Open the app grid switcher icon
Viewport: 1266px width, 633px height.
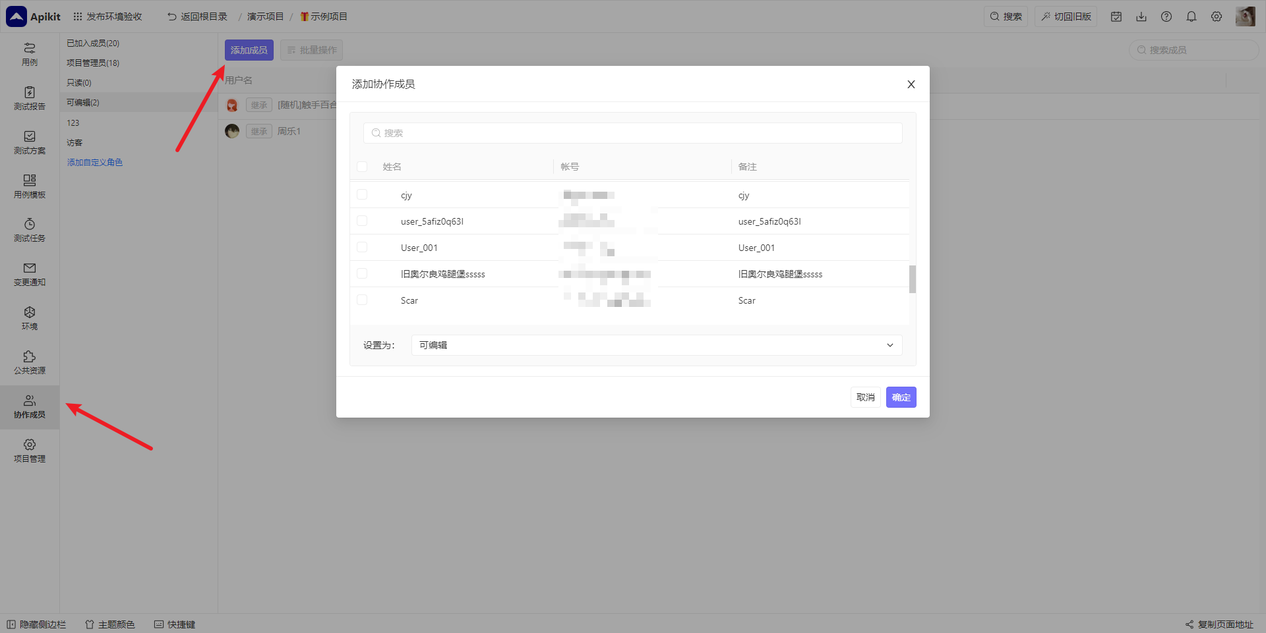78,16
